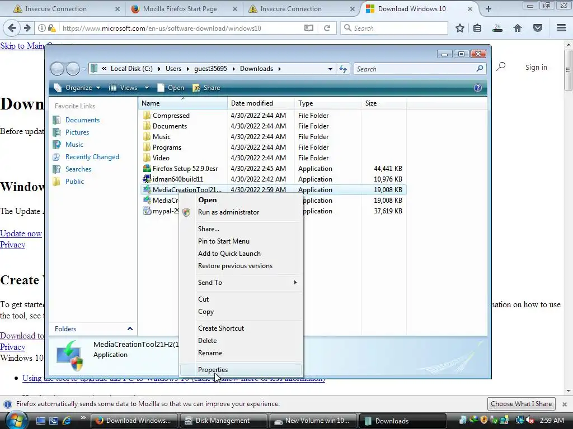573x429 pixels.
Task: Click guest35695 breadcrumb segment
Action: (x=210, y=69)
